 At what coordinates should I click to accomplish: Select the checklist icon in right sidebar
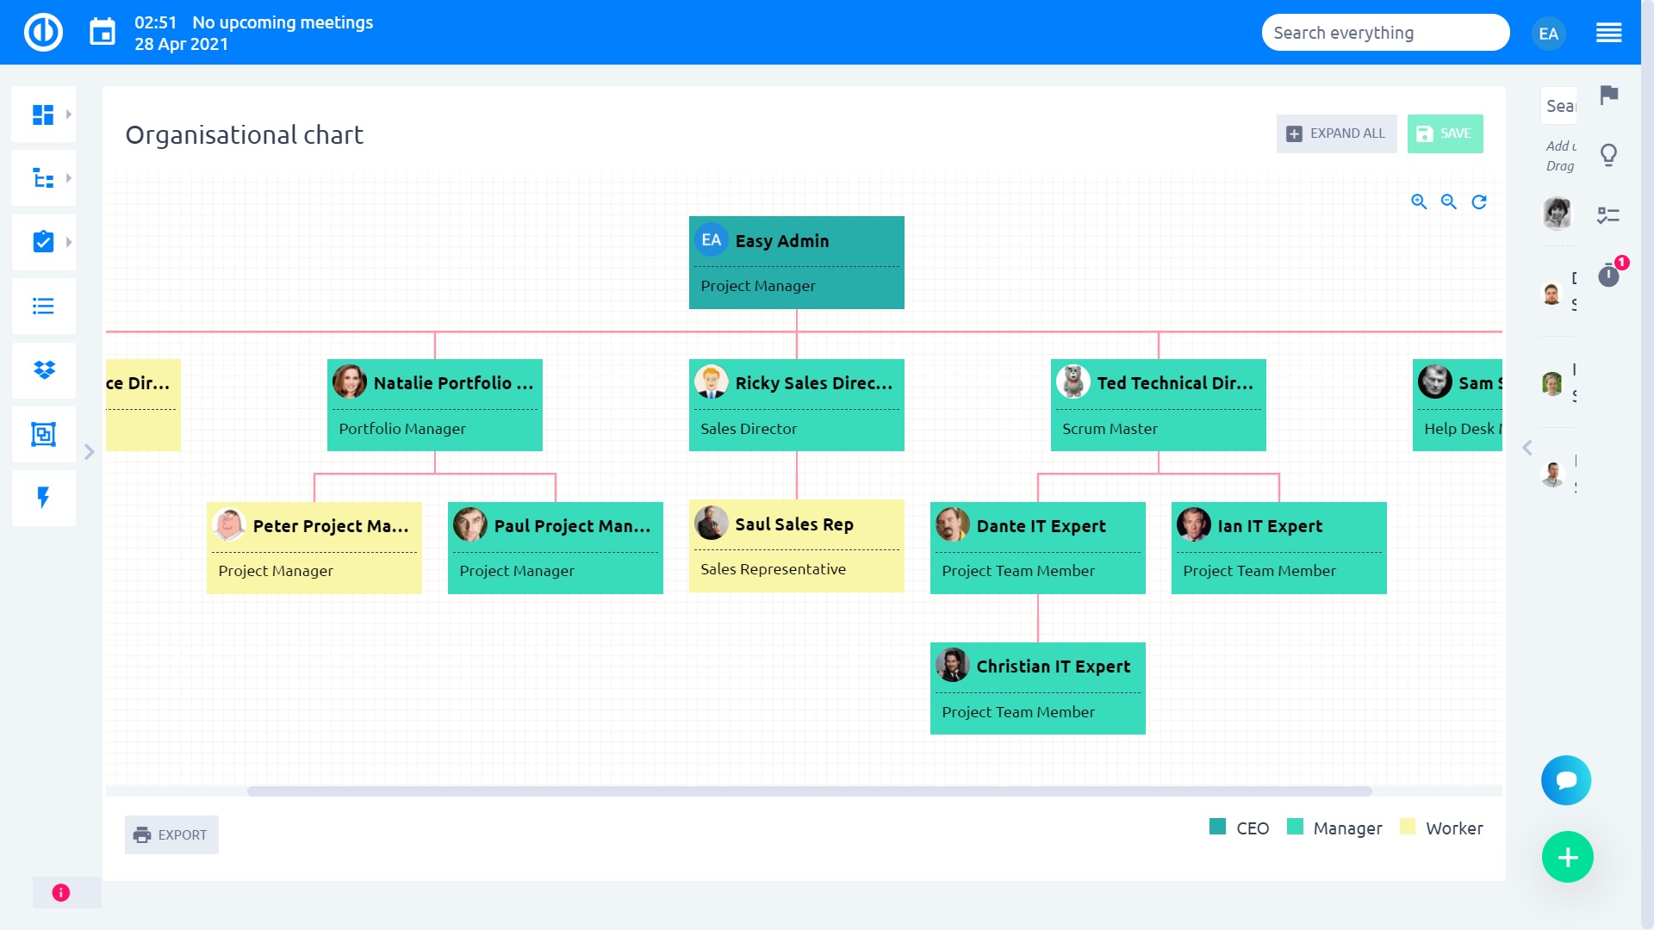point(1610,215)
